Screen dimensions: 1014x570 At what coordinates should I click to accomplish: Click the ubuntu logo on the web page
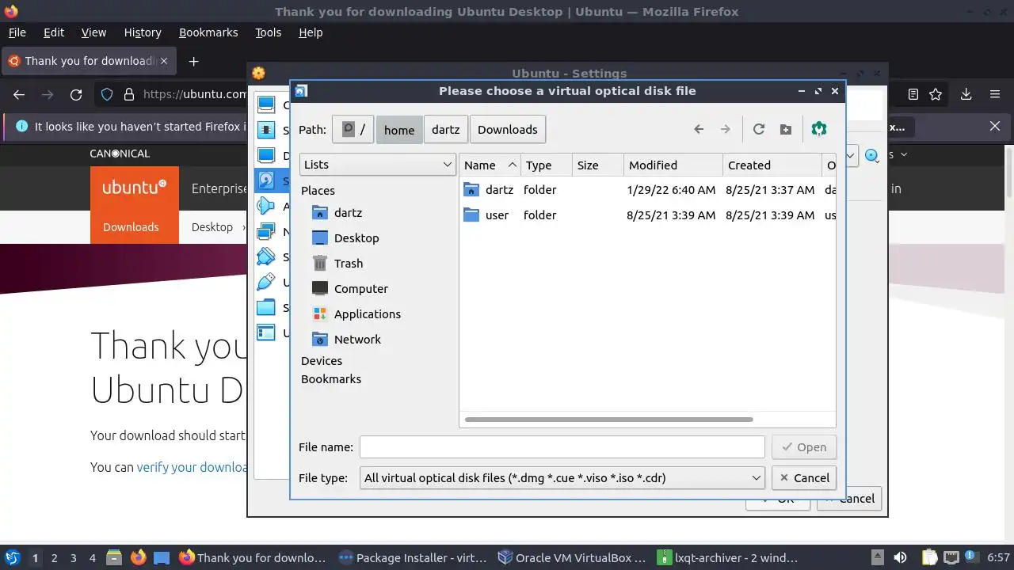(x=135, y=188)
